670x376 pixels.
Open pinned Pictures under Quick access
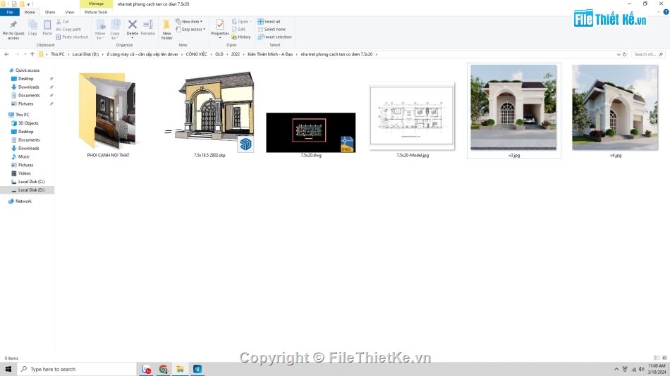coord(25,104)
